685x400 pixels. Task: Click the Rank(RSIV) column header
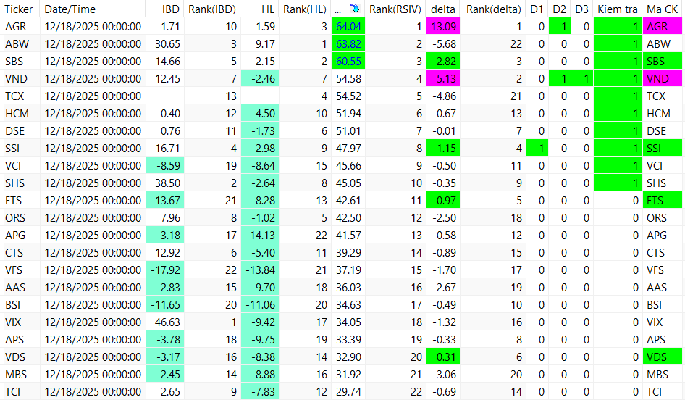pyautogui.click(x=395, y=9)
